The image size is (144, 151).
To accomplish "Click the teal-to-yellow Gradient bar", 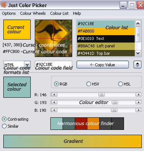I will [x=72, y=141].
